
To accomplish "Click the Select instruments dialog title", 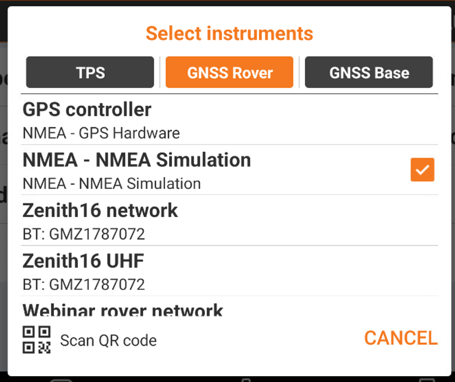I will 229,33.
